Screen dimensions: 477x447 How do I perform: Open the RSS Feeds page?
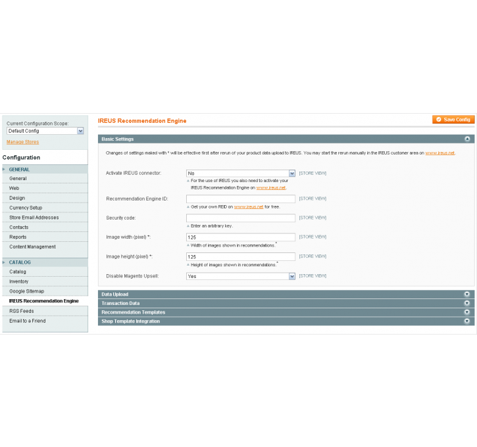coord(45,311)
